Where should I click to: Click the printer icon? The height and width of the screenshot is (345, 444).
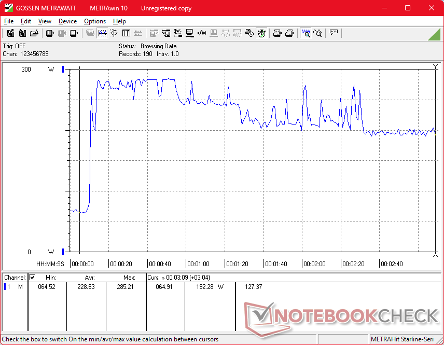tap(289, 33)
